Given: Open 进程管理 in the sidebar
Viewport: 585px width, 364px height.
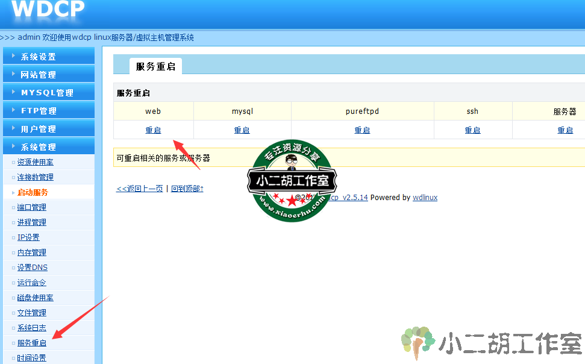Looking at the screenshot, I should [32, 222].
